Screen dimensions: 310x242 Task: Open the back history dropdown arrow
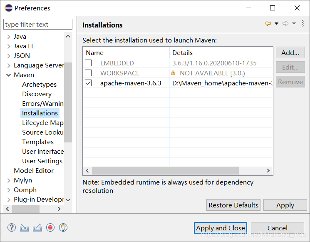277,24
